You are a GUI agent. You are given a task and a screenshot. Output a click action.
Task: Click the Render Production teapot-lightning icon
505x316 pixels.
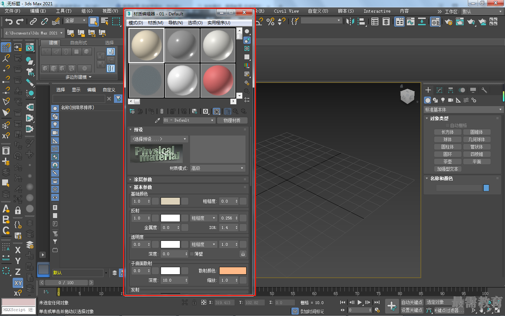click(471, 22)
